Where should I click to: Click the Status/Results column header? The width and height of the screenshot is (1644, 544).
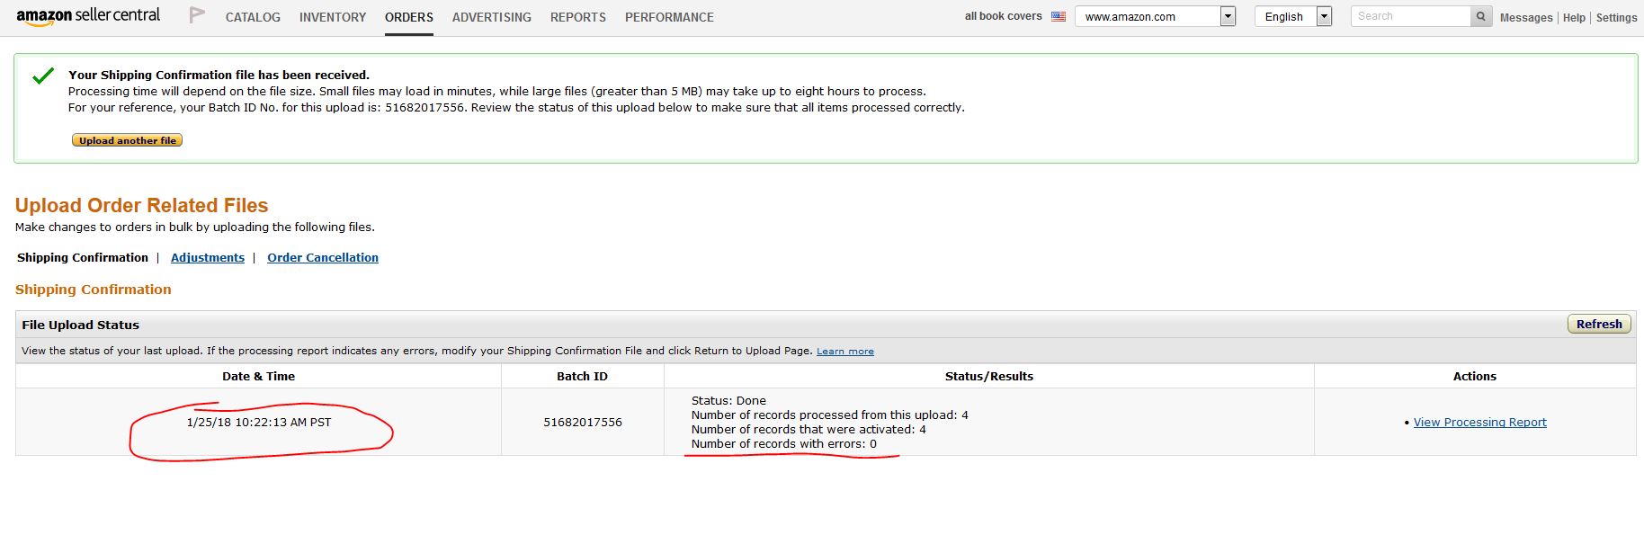989,376
